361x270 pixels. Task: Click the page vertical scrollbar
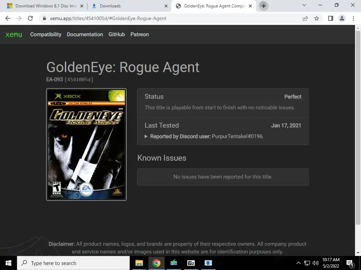[x=358, y=127]
